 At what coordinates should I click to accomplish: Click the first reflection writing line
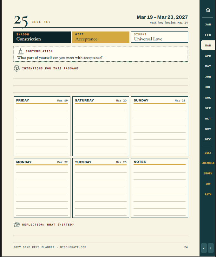(101, 235)
